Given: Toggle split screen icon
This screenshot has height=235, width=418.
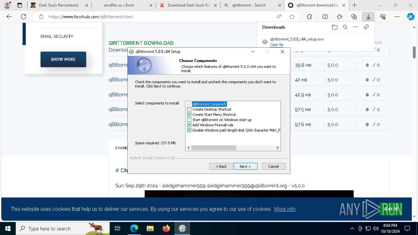Looking at the screenshot, I should (x=325, y=17).
